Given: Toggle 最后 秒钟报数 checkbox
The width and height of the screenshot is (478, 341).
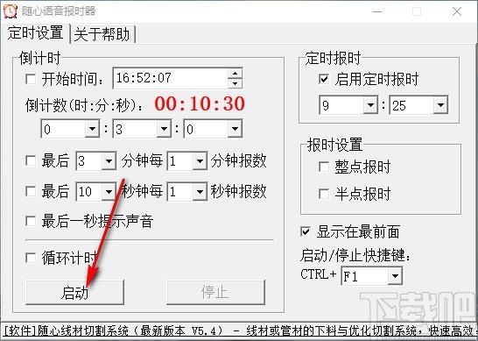Looking at the screenshot, I should 31,191.
